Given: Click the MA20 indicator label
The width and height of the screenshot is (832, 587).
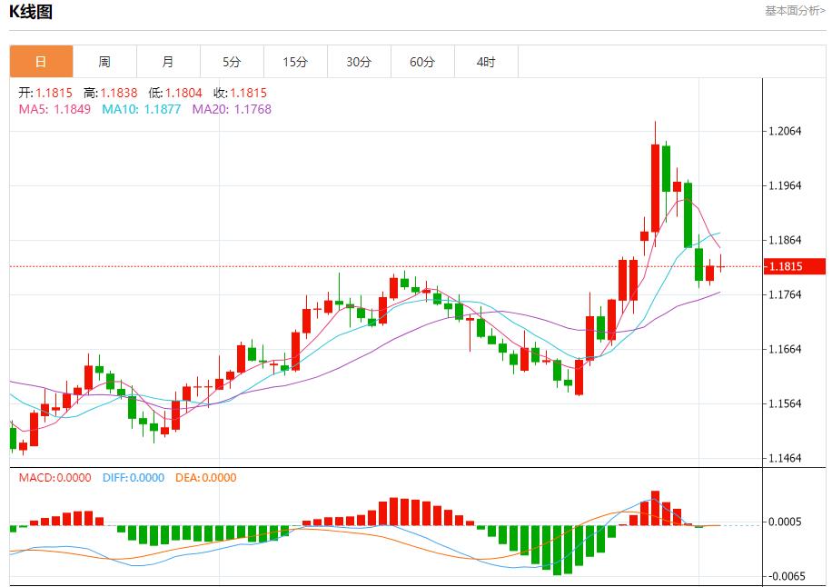Looking at the screenshot, I should 232,109.
